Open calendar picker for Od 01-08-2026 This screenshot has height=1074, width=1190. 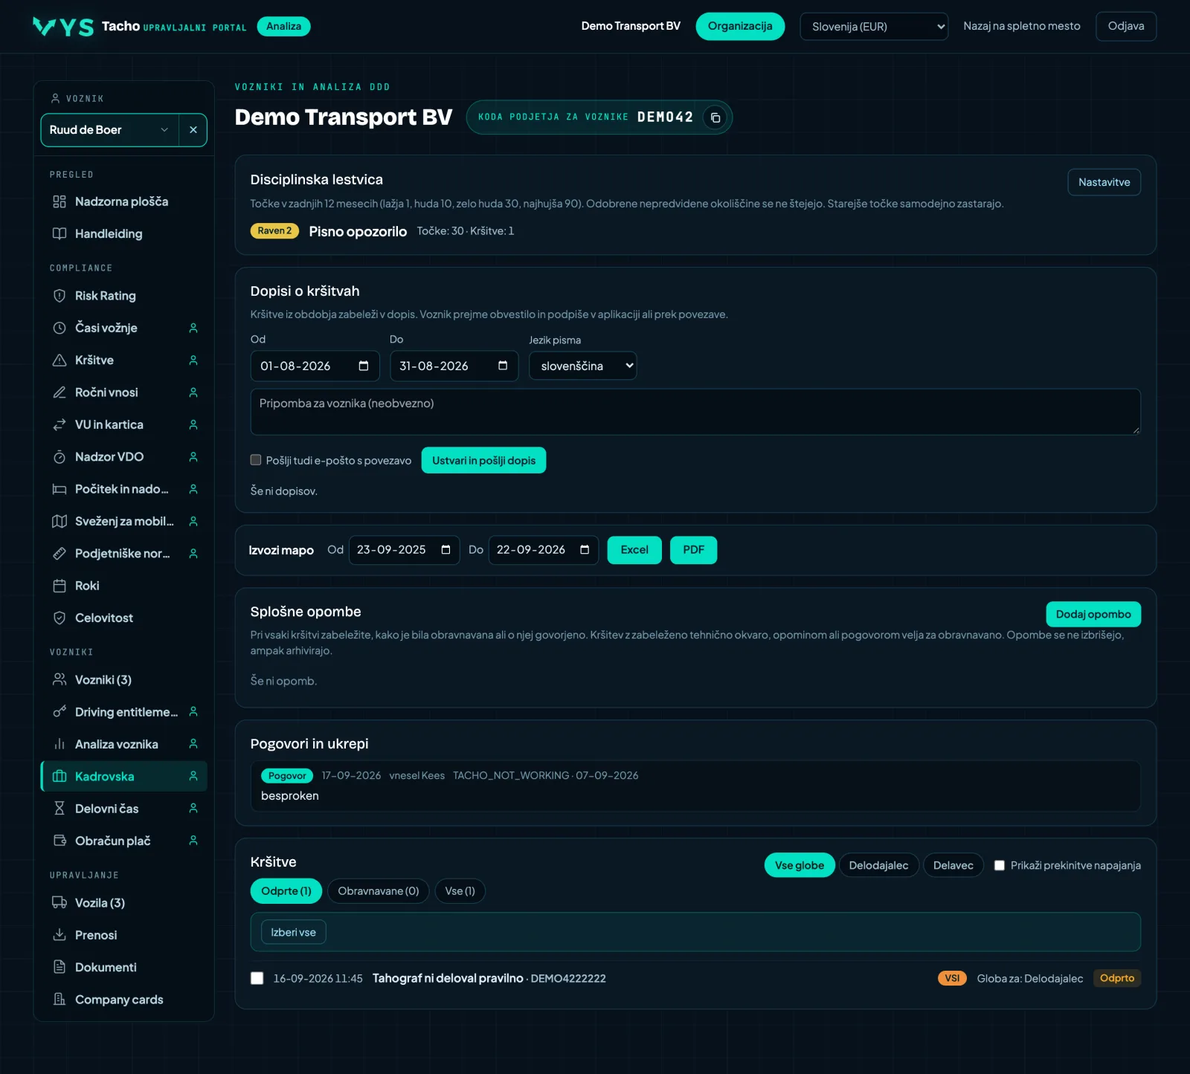pos(364,366)
